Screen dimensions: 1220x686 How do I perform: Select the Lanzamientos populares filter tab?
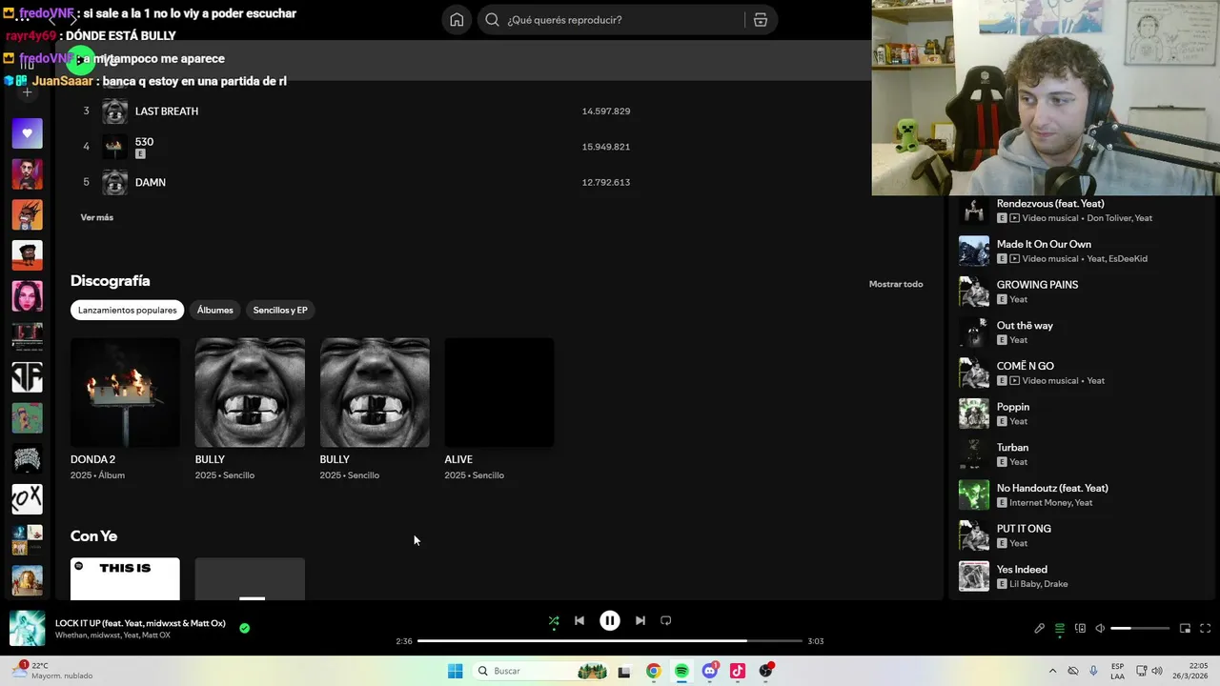click(127, 310)
